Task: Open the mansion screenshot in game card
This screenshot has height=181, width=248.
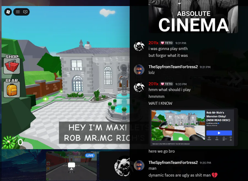Action: click(x=178, y=125)
